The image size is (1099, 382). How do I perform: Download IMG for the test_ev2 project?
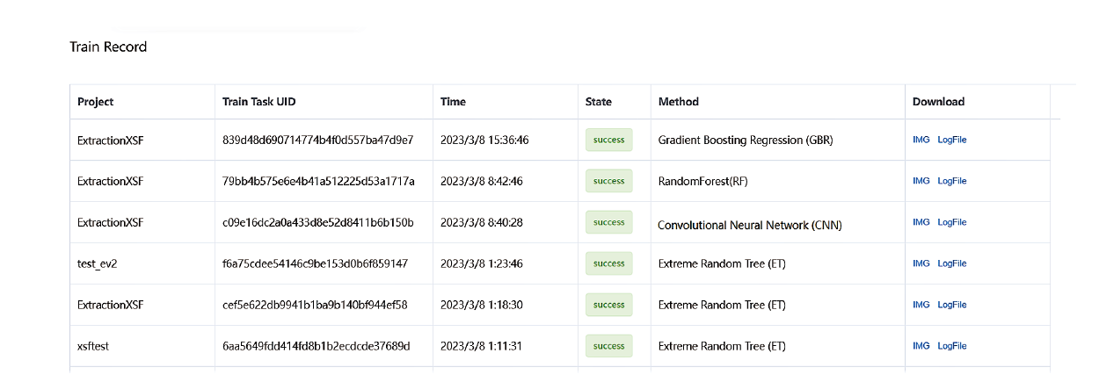pyautogui.click(x=921, y=263)
